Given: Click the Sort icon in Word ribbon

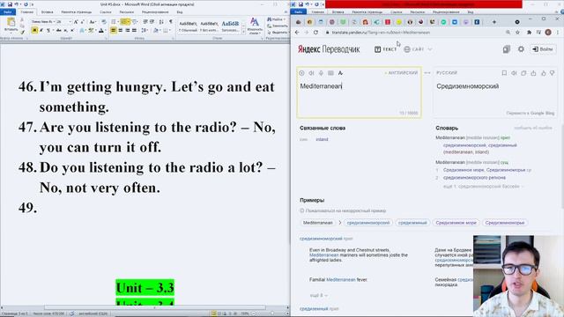Looking at the screenshot, I should click(161, 22).
